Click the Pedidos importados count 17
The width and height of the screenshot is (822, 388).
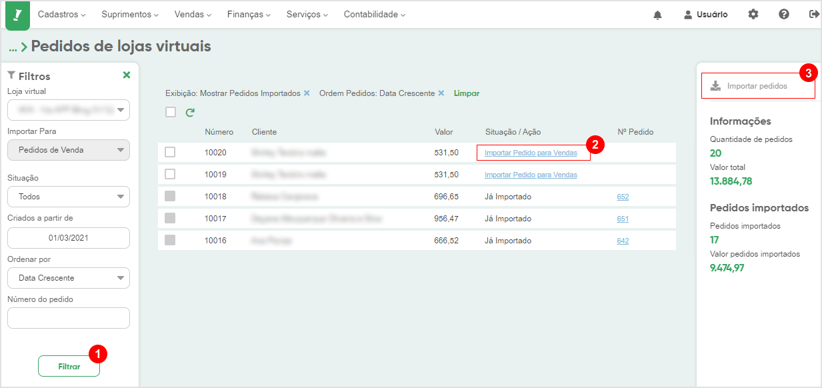(x=715, y=240)
